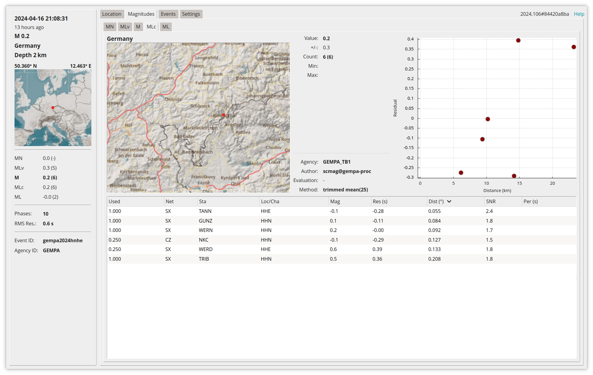Viewport: 593px width, 375px height.
Task: Click residual point at zero near 10 km
Action: [x=488, y=119]
